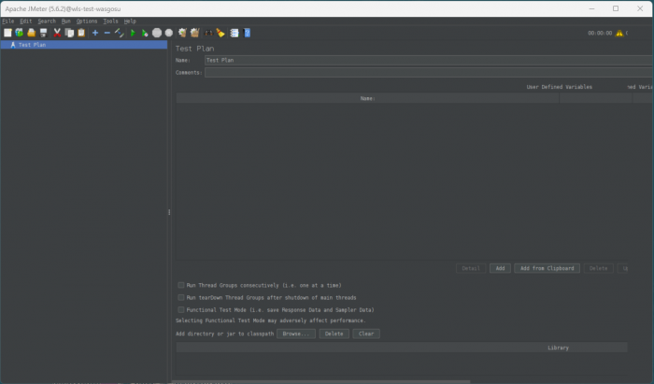The width and height of the screenshot is (654, 384).
Task: Open the Options menu
Action: point(87,21)
